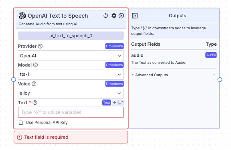Click the Output Fields column header

[x=146, y=44]
